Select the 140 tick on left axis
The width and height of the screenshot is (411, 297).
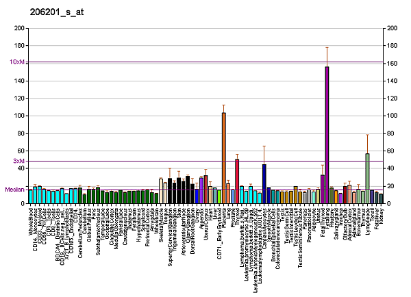(18, 81)
